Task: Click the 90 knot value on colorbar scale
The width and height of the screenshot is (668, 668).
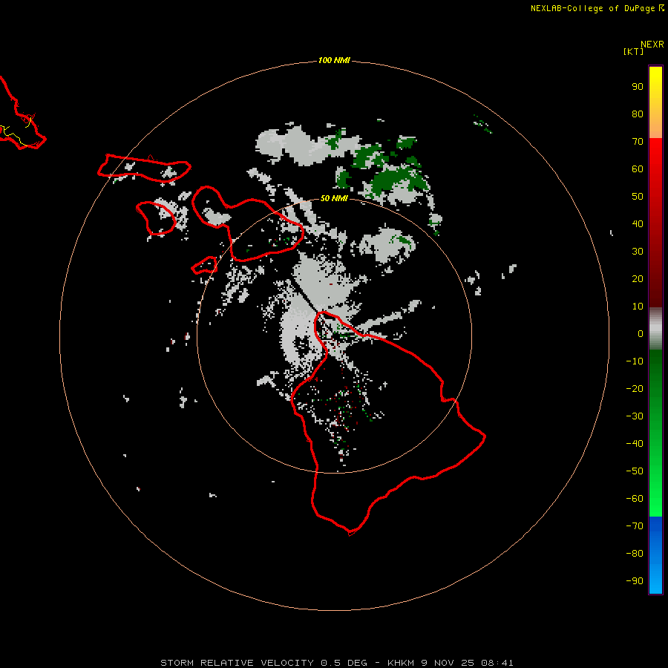Action: click(638, 87)
